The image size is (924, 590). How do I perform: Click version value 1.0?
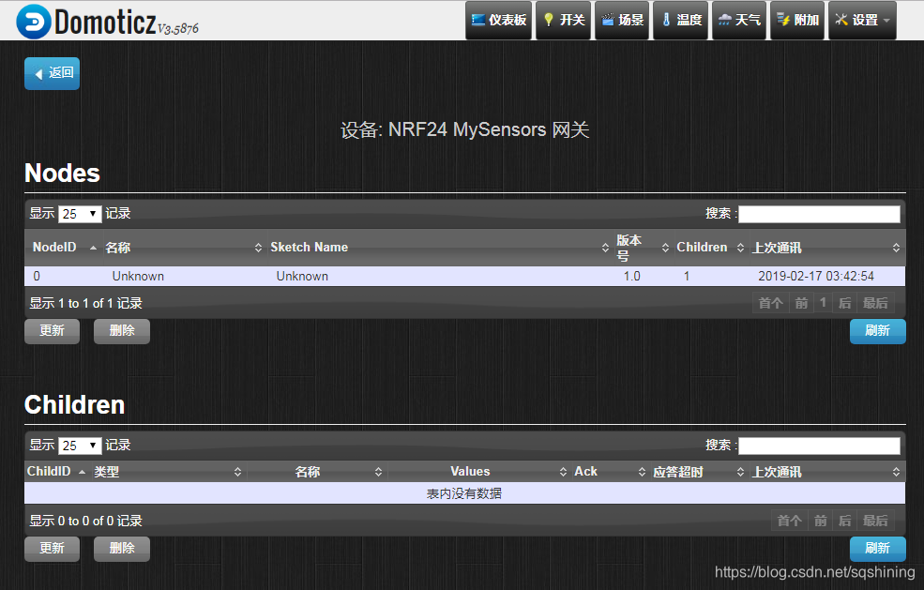click(x=631, y=276)
